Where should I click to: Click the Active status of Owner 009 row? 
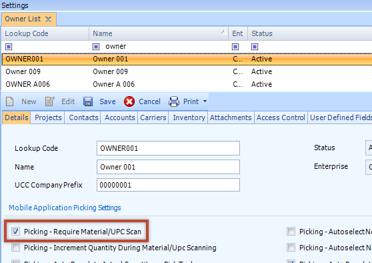click(262, 71)
